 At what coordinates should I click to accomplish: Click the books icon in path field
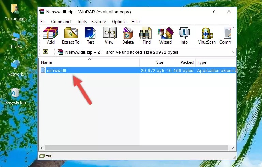coord(60,52)
